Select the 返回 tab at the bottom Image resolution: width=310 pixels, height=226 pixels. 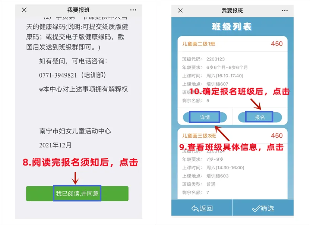click(202, 208)
